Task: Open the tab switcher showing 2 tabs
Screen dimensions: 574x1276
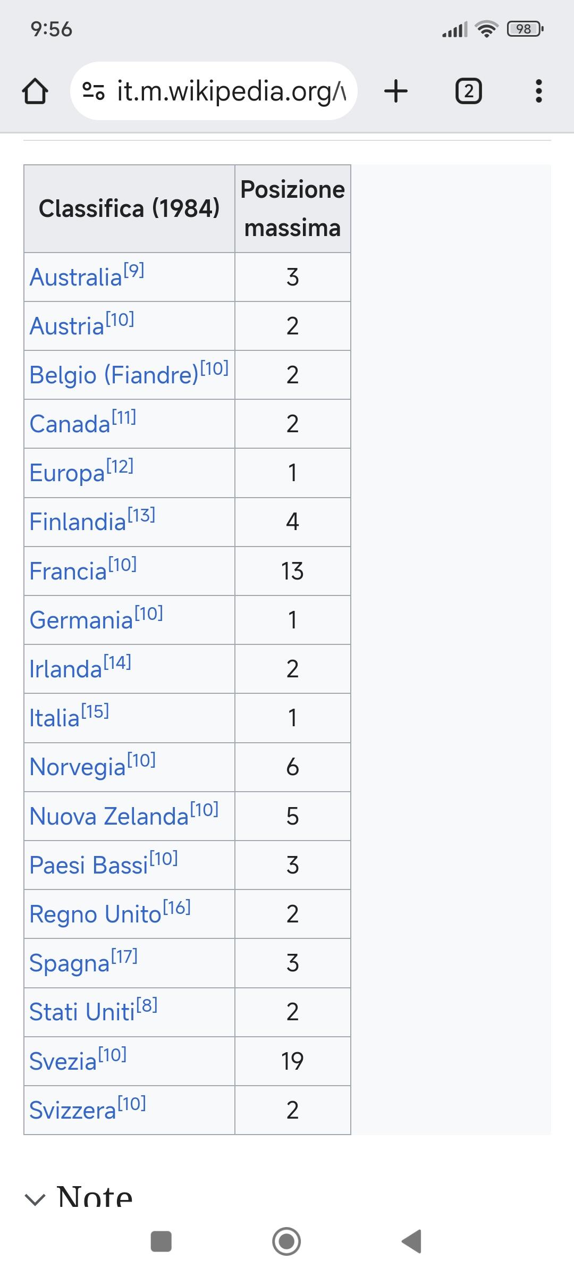Action: click(468, 91)
